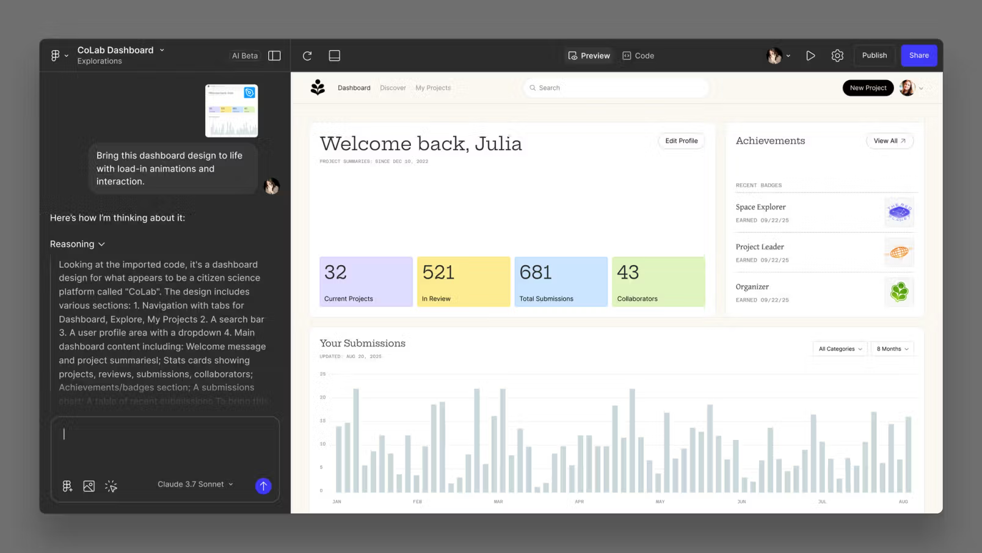This screenshot has width=982, height=553.
Task: Click the Edit Profile button
Action: [681, 141]
